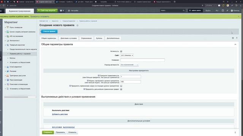
Task: Click the Отменить button
Action: pos(72,132)
